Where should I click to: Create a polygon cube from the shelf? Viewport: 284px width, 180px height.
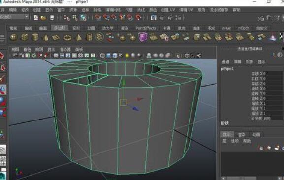[x=24, y=37]
